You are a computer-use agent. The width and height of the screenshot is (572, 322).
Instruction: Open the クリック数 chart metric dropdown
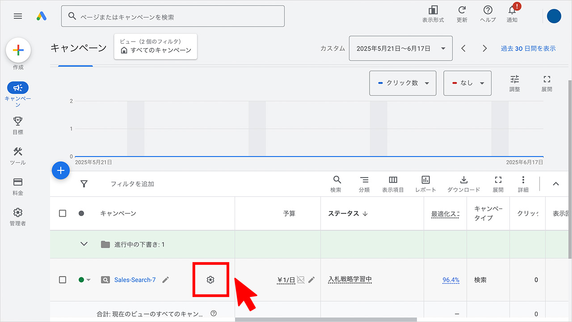point(402,83)
